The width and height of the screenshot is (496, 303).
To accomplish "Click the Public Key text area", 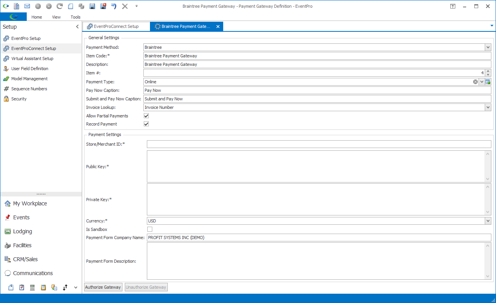I will (x=316, y=166).
